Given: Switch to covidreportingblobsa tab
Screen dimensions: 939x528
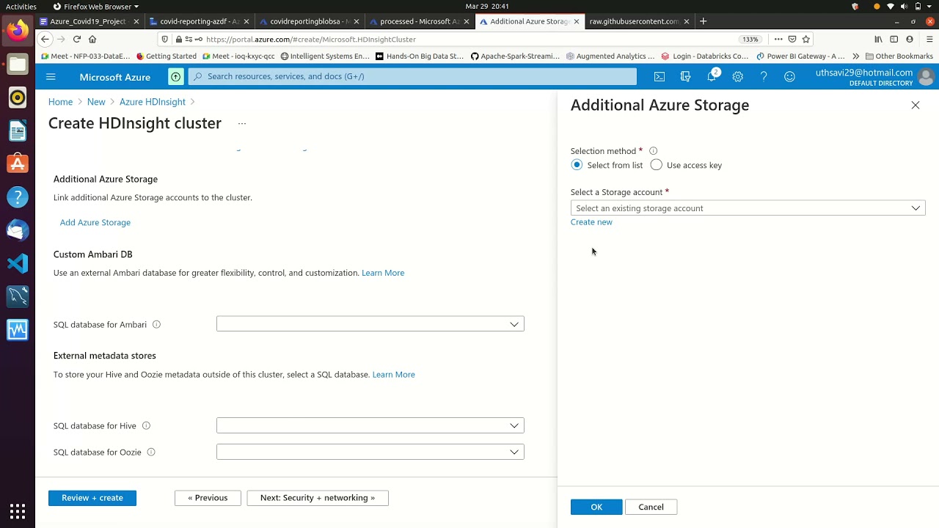Looking at the screenshot, I should point(308,21).
